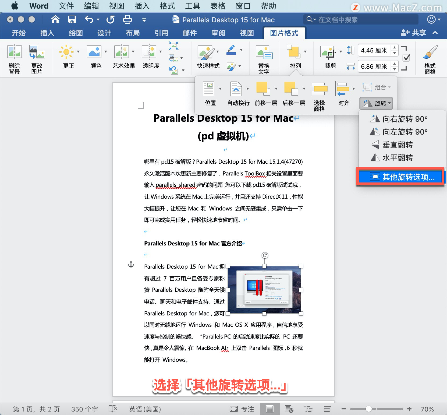447x415 pixels.
Task: Click the 70% zoom level
Action: [427, 409]
